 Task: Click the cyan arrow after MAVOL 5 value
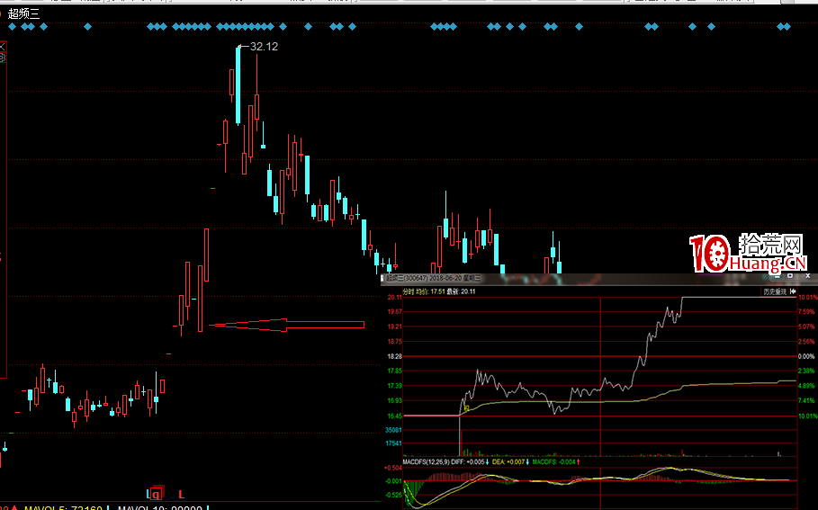(x=107, y=507)
